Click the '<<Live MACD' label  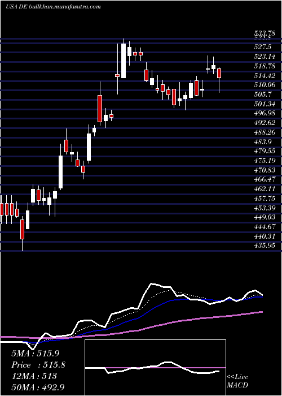(x=237, y=381)
